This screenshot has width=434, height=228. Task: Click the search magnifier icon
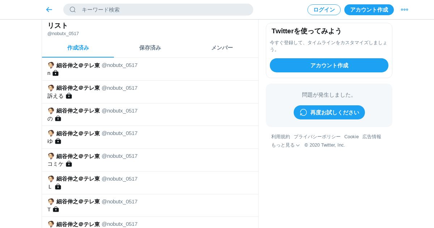click(x=73, y=10)
